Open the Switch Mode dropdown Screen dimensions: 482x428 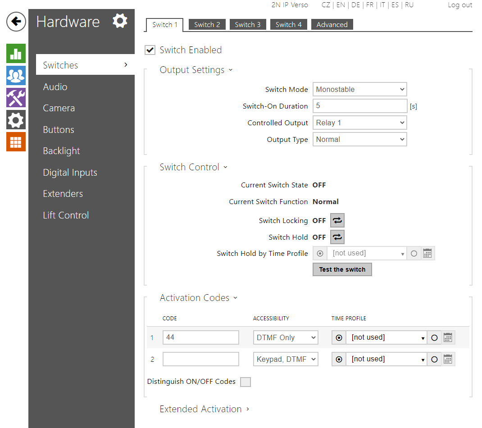point(359,89)
